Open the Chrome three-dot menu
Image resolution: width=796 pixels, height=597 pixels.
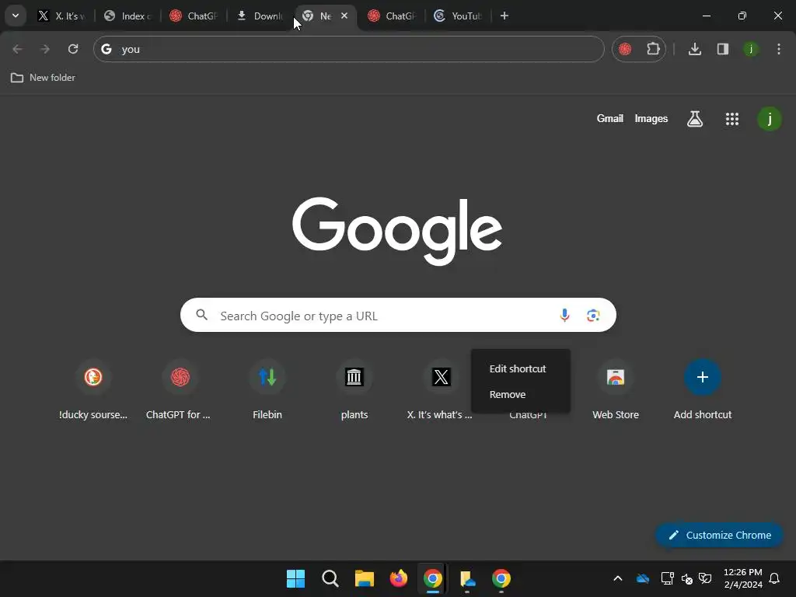(x=779, y=49)
